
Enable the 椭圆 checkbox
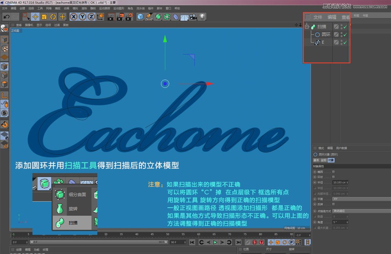pos(333,172)
